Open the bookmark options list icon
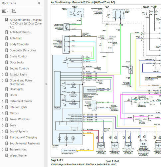 tap(4, 11)
